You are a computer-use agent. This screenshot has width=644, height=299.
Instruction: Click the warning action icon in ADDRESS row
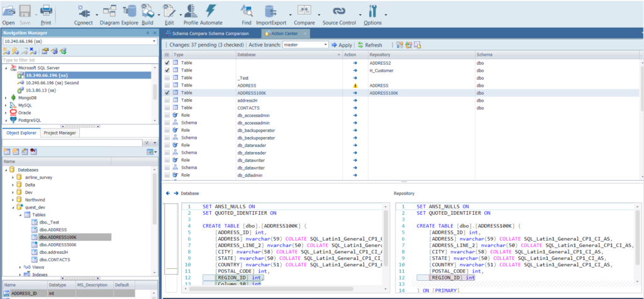tap(355, 85)
